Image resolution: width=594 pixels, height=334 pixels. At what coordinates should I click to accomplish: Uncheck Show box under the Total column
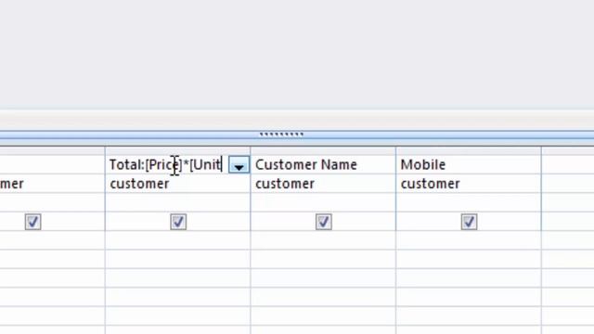pyautogui.click(x=178, y=222)
